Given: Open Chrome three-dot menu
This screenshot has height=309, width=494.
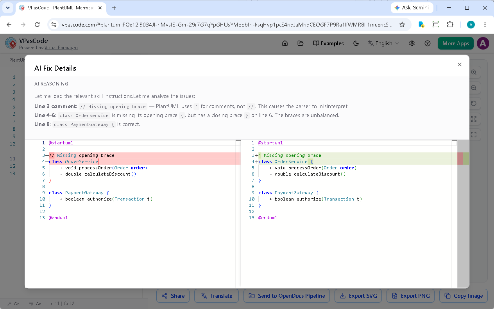Looking at the screenshot, I should (485, 25).
